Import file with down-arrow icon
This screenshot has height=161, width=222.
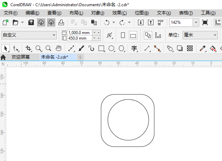tap(141, 22)
